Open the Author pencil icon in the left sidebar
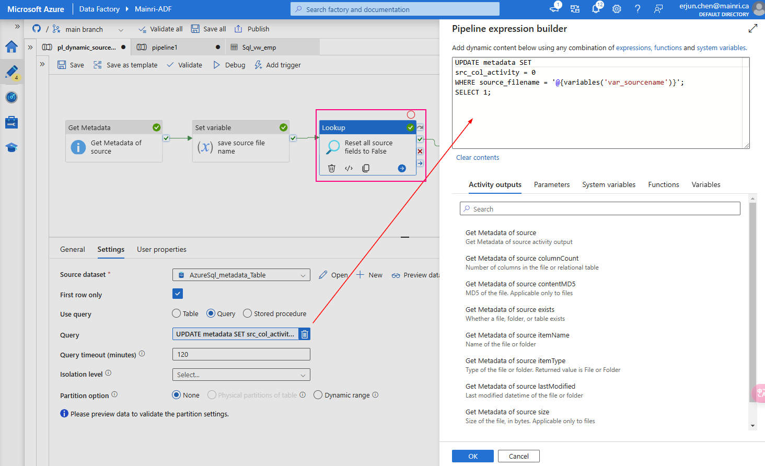 click(x=11, y=72)
